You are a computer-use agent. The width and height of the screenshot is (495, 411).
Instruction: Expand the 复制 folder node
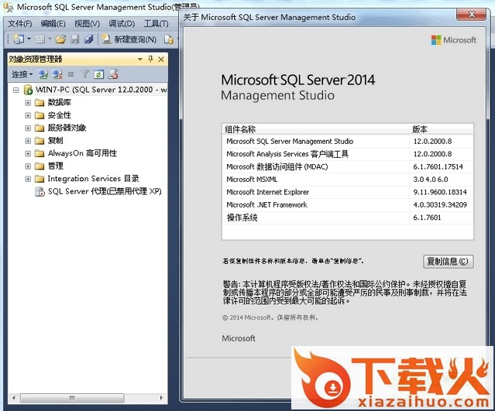(x=28, y=141)
